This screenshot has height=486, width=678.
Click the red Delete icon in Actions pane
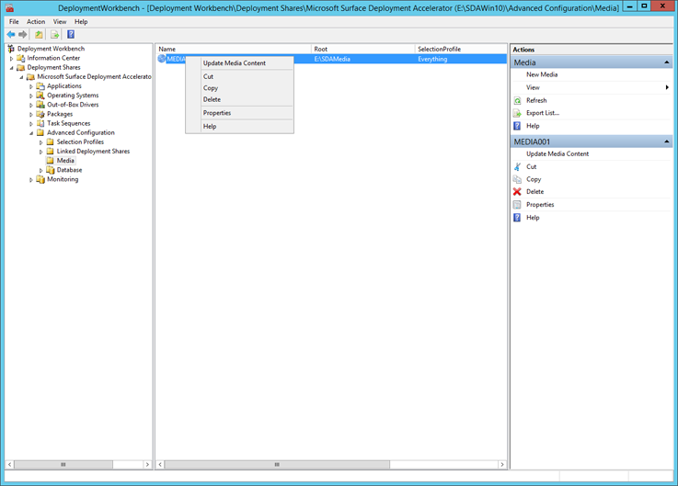[517, 192]
